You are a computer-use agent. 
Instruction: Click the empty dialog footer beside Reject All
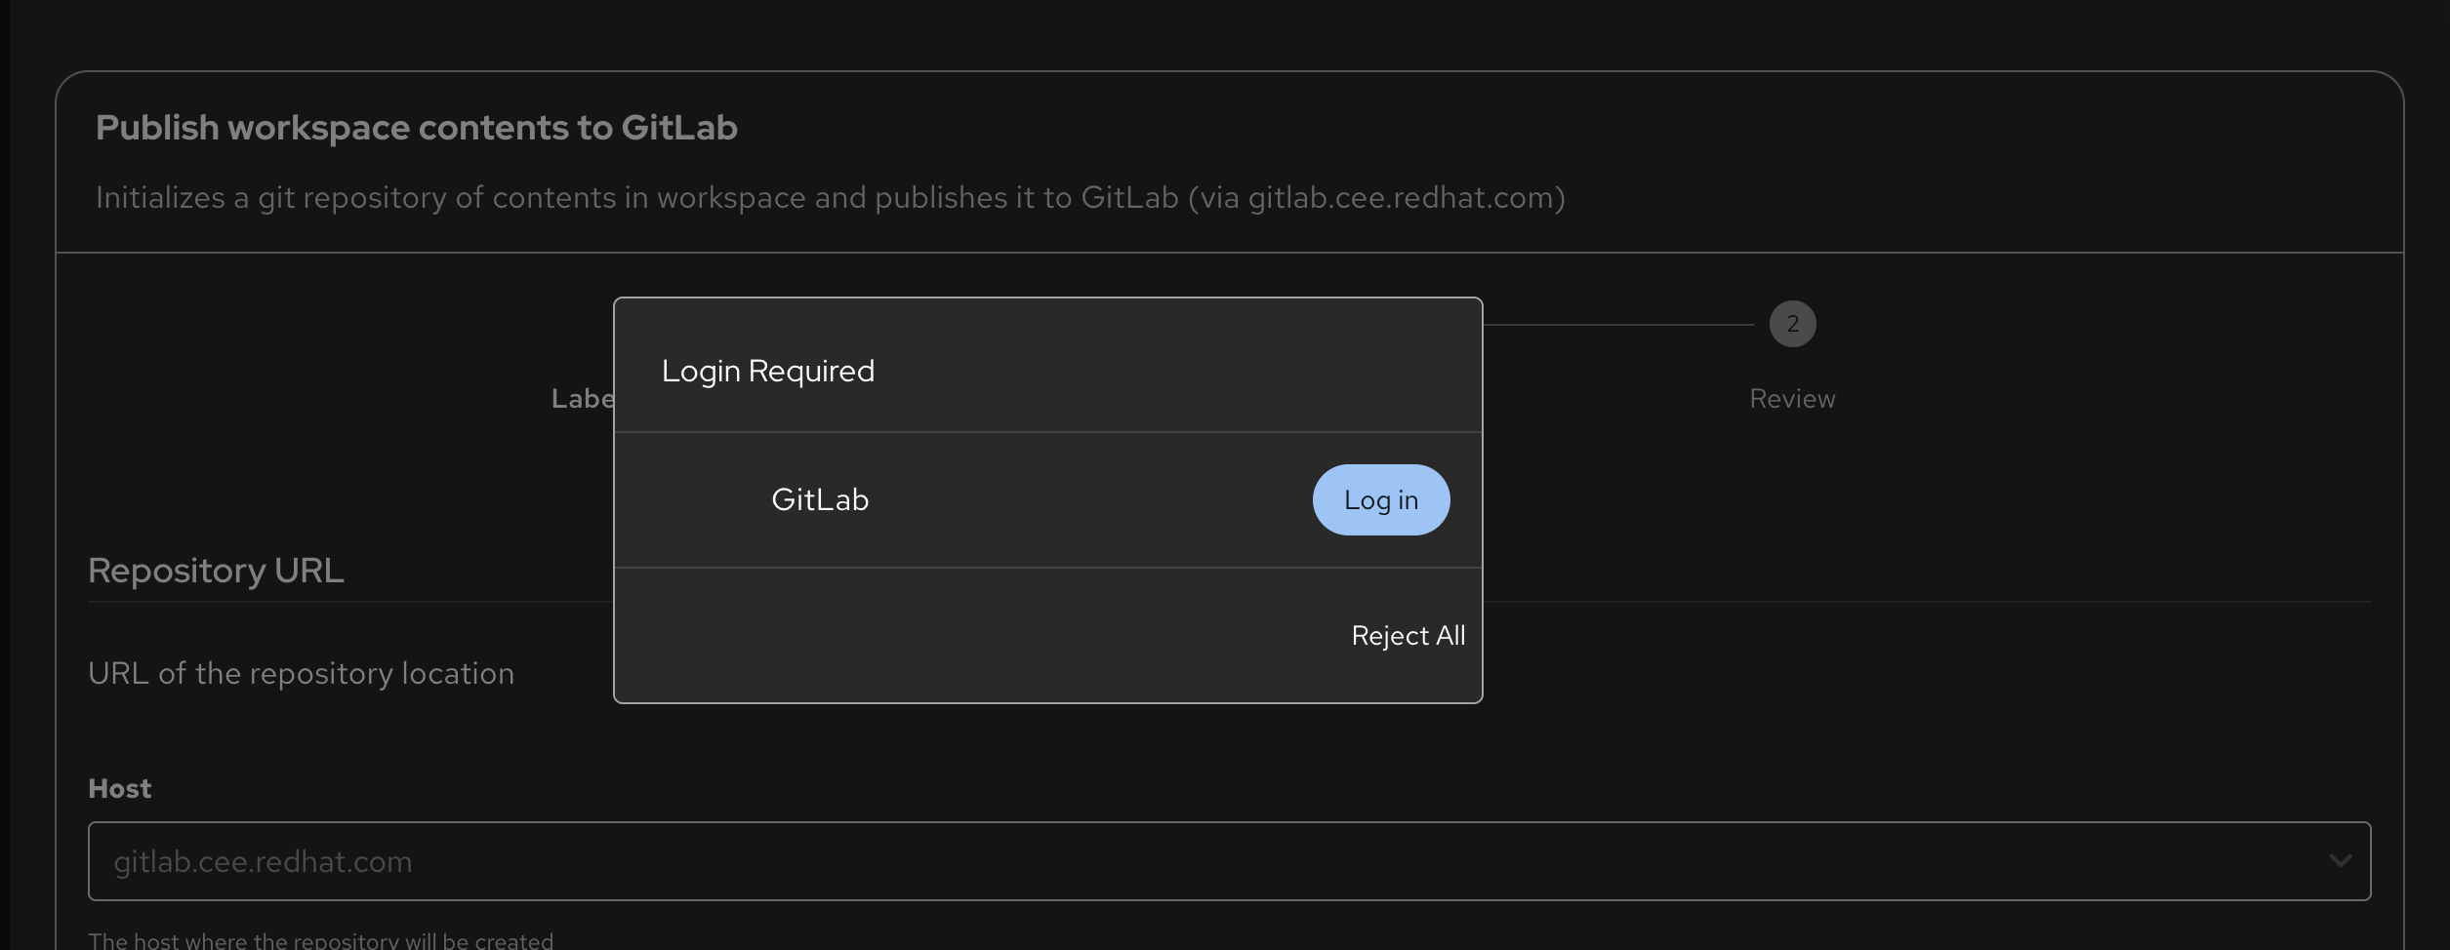(x=976, y=635)
